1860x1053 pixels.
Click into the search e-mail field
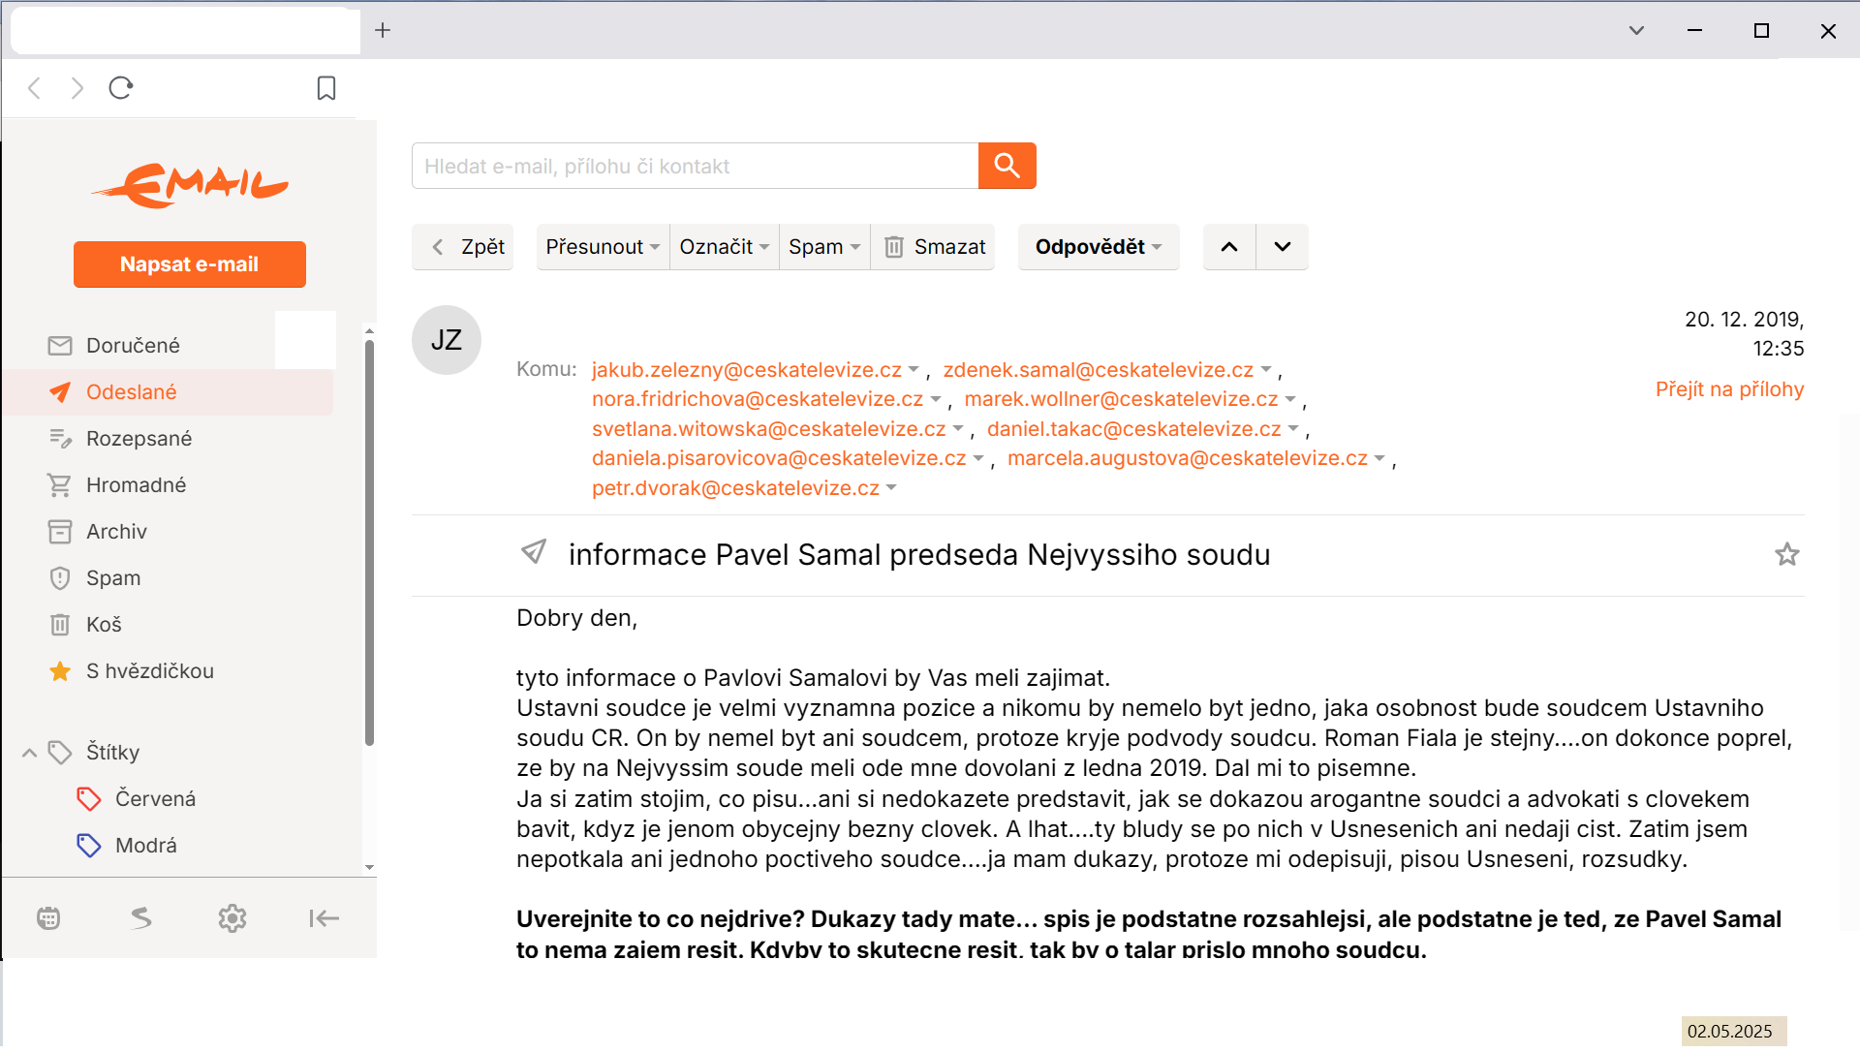696,166
